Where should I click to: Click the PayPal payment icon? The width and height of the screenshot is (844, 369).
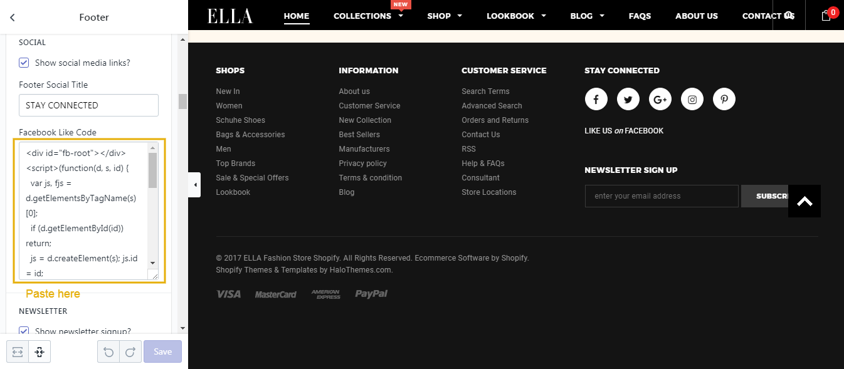371,294
